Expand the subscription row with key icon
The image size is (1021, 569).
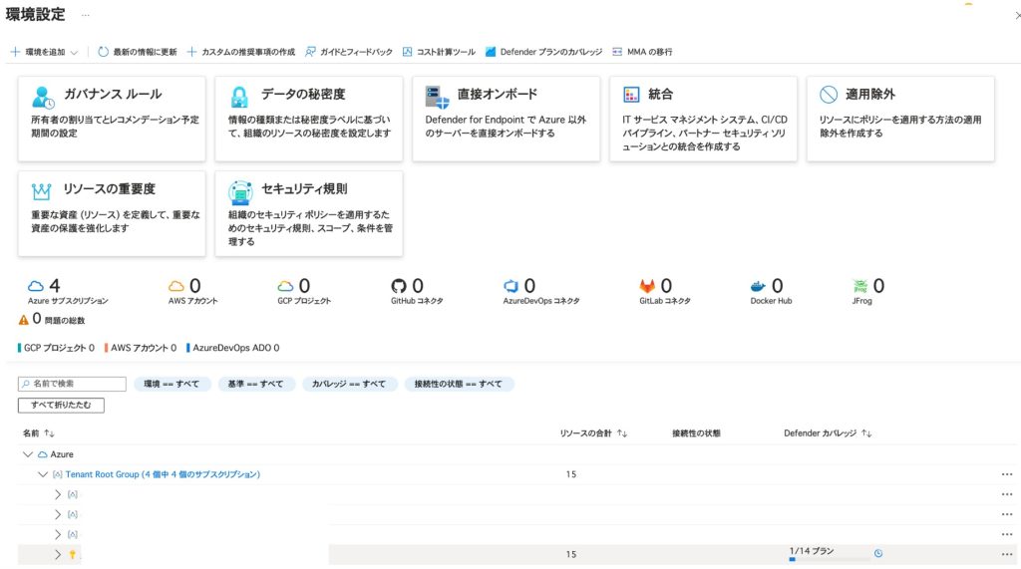[58, 554]
